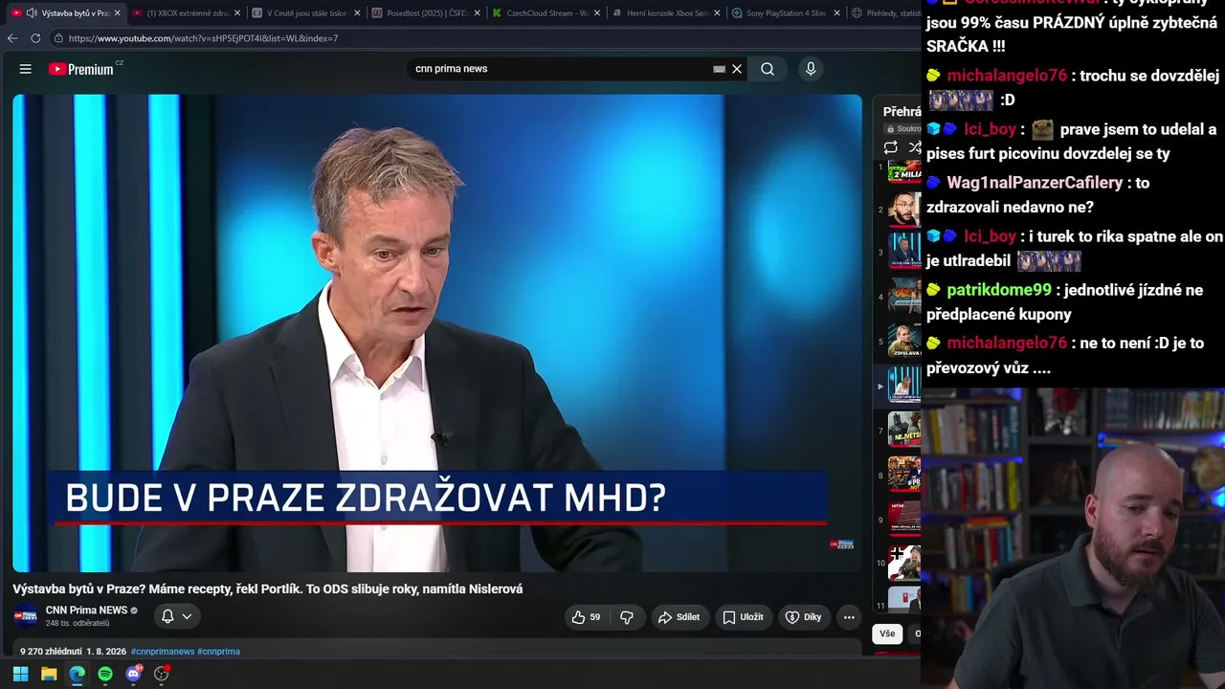The height and width of the screenshot is (689, 1225).
Task: Close the 'Posedlost (2025)' tab
Action: tap(478, 13)
